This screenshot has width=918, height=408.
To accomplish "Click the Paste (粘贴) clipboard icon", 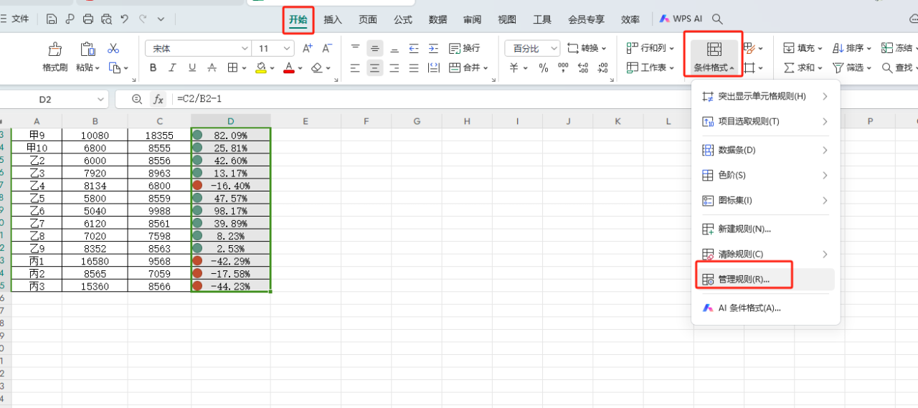I will pyautogui.click(x=87, y=57).
